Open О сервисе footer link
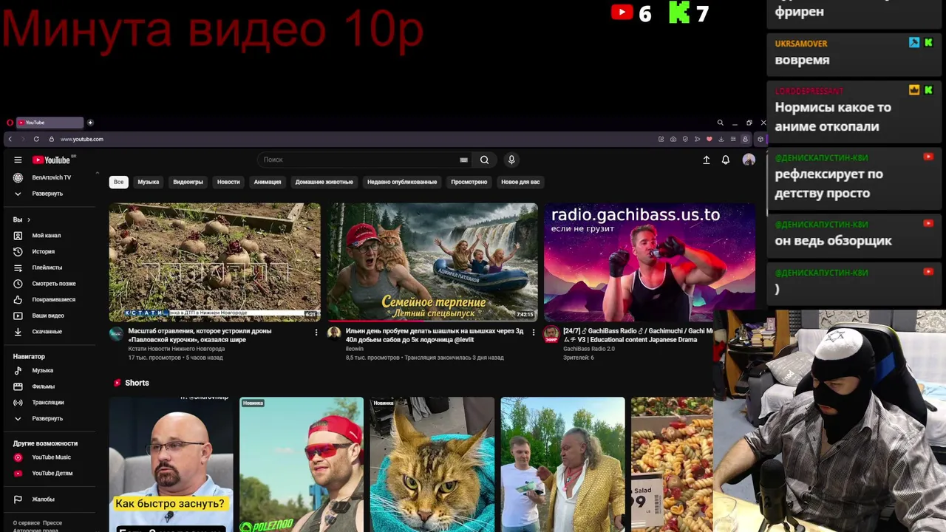The height and width of the screenshot is (532, 946). pyautogui.click(x=27, y=523)
